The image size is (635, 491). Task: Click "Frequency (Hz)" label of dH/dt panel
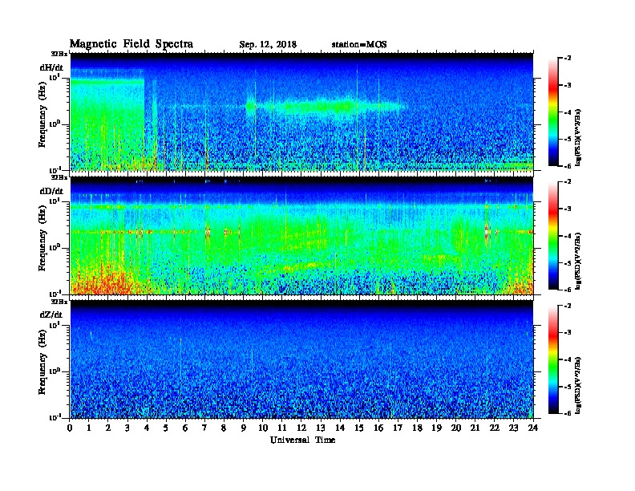(x=42, y=115)
